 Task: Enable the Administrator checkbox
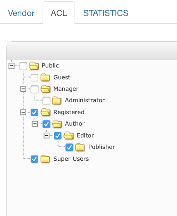[46, 101]
